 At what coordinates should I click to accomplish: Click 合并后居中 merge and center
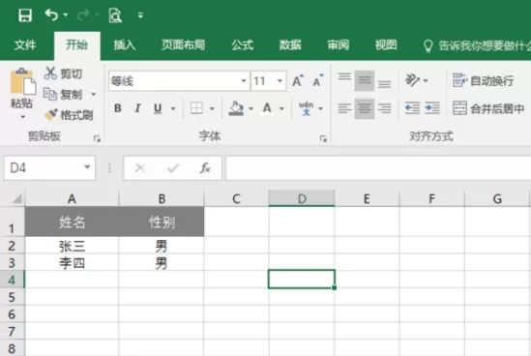(x=488, y=108)
